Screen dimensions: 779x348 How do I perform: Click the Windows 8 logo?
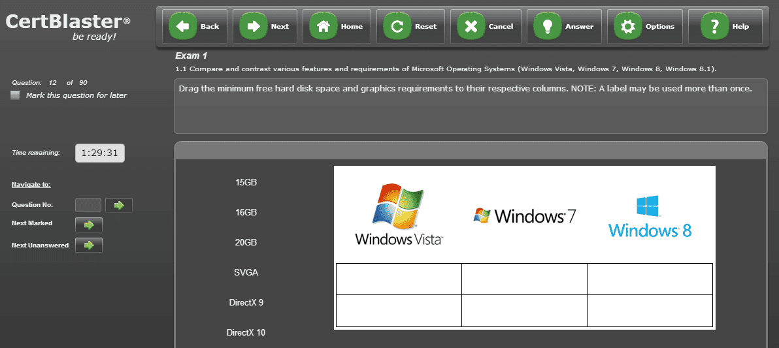click(650, 217)
